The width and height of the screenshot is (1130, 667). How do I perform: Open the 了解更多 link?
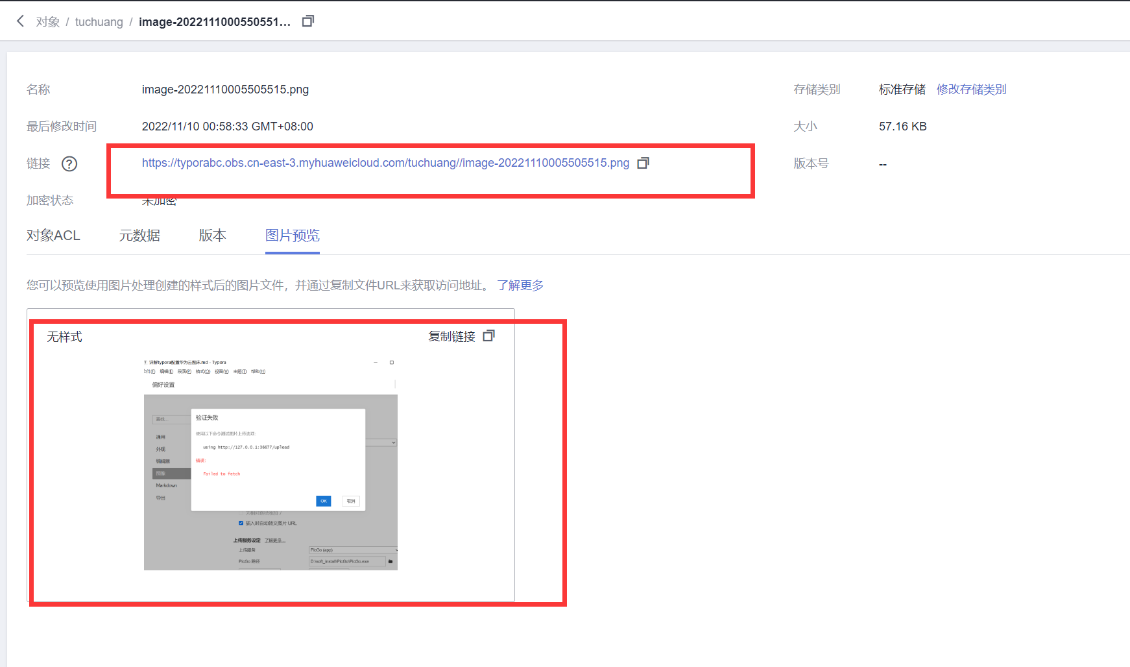(520, 285)
